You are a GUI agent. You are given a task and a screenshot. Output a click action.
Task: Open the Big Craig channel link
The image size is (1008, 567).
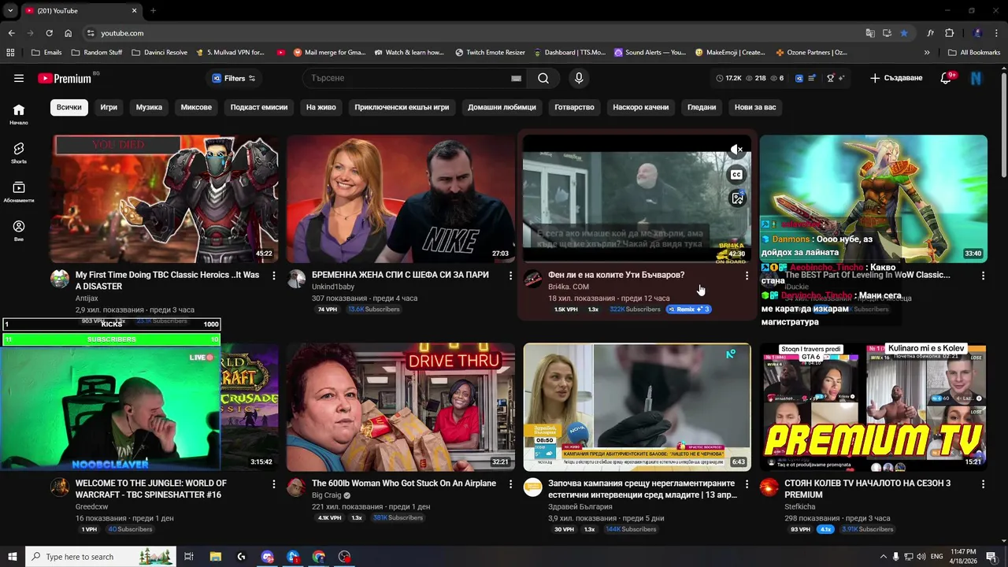tap(326, 495)
